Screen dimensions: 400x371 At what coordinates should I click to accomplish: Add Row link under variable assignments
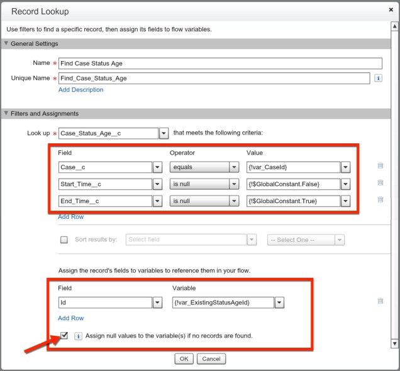[70, 318]
